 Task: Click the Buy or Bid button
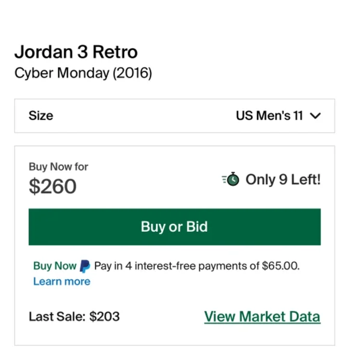pyautogui.click(x=174, y=227)
